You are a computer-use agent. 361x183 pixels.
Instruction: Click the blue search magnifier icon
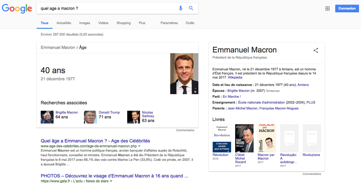point(191,8)
